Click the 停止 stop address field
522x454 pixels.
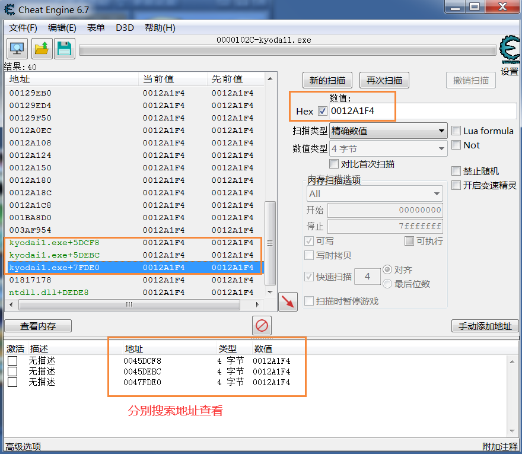[x=385, y=226]
